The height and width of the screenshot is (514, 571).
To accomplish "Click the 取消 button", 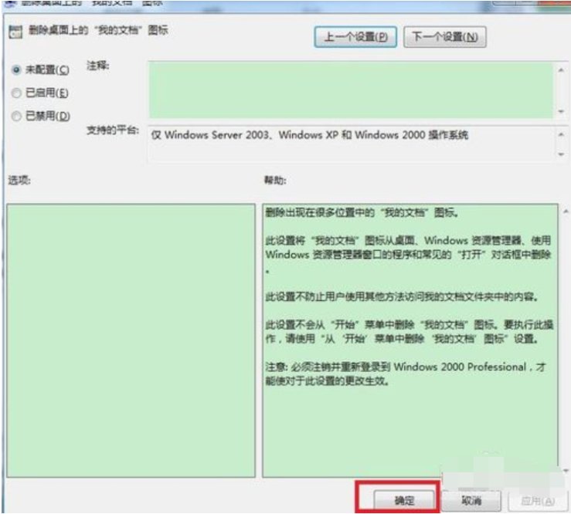I will [x=471, y=501].
